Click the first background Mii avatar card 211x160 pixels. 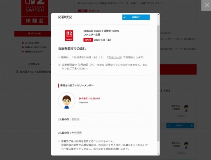(186, 108)
